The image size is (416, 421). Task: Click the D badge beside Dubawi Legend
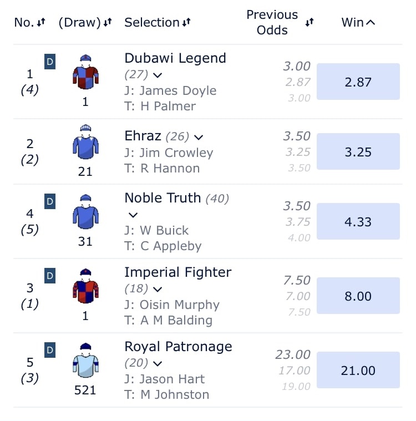click(x=50, y=61)
